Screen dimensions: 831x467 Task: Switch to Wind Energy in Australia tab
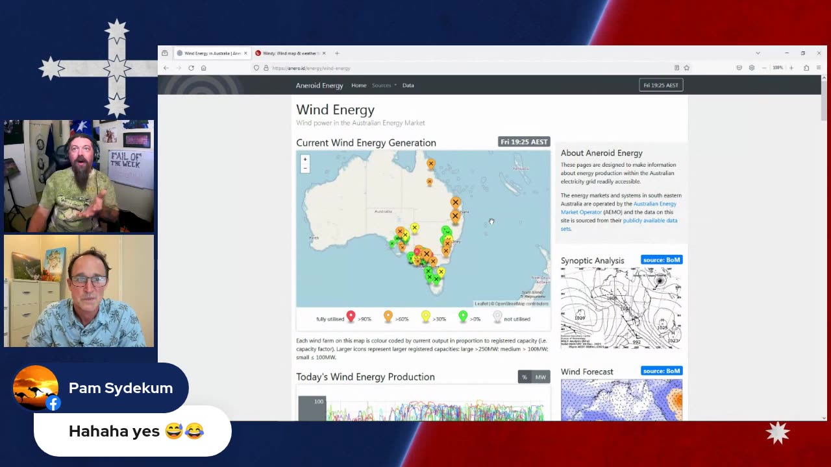point(212,53)
